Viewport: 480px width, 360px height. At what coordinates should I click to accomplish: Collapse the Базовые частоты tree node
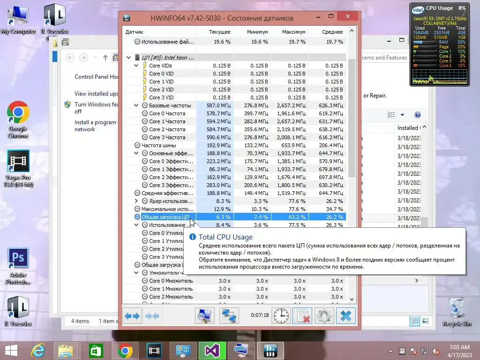(x=136, y=105)
